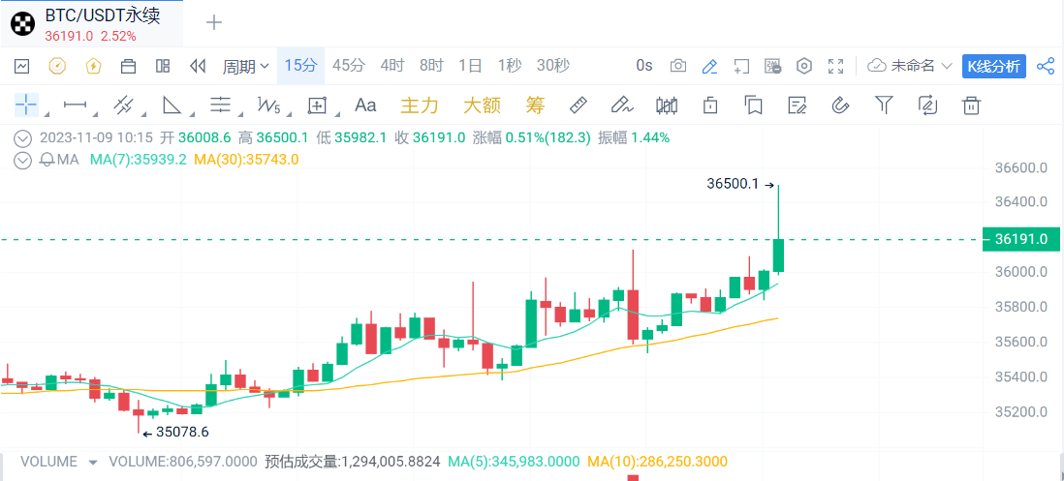The height and width of the screenshot is (481, 1064).
Task: Select the ruler measurement tool
Action: [578, 105]
